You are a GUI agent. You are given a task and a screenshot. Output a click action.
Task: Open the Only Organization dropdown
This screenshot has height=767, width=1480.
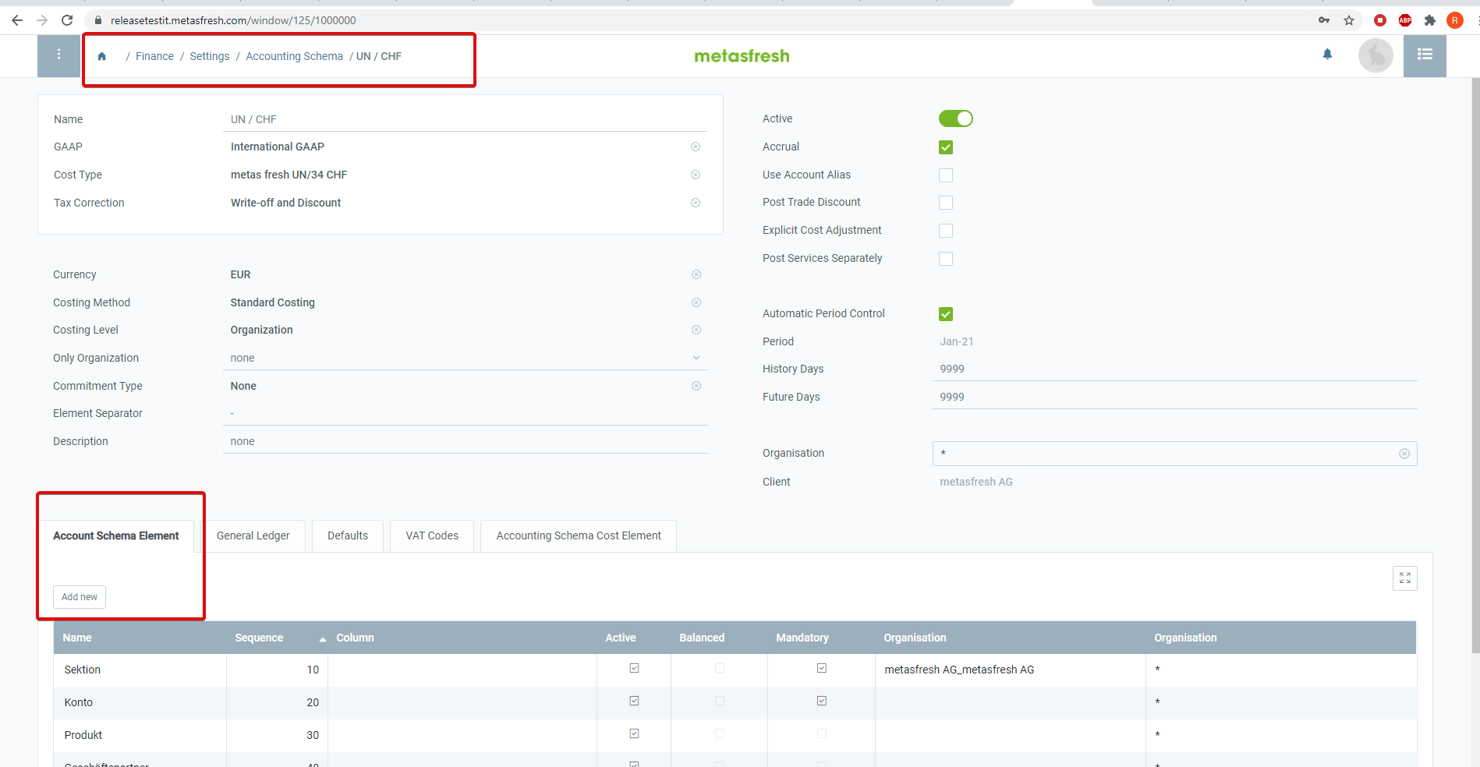[x=695, y=357]
